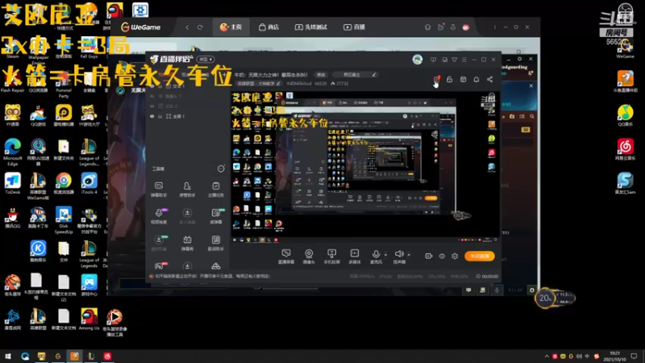Expand speaker options arrow
645x363 pixels.
click(409, 254)
